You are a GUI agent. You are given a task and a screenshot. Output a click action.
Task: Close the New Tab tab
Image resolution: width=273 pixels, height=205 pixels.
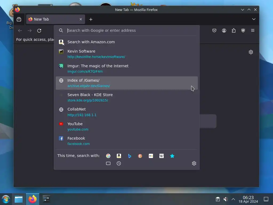[x=81, y=19]
